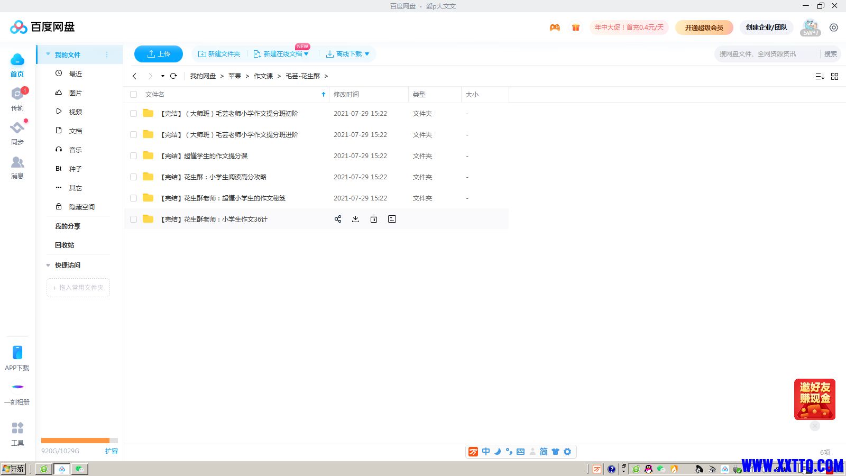
Task: Select 文档 in the sidebar
Action: (x=76, y=131)
